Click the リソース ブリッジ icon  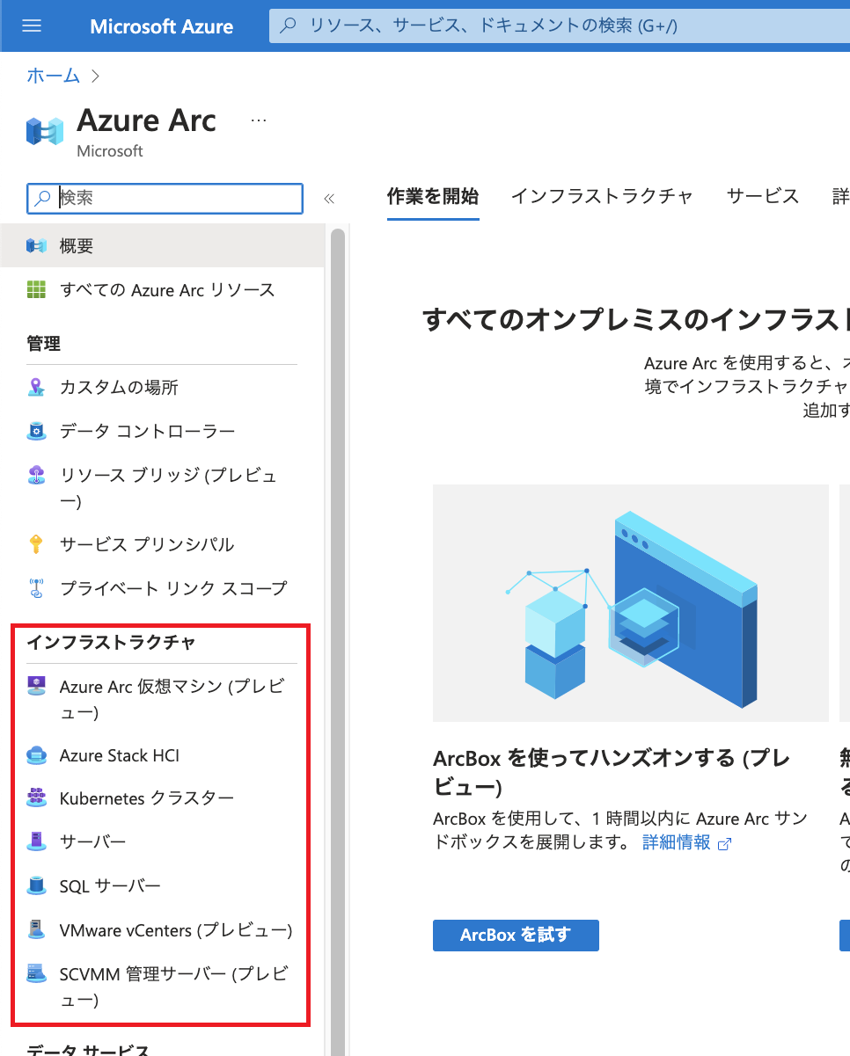click(36, 476)
